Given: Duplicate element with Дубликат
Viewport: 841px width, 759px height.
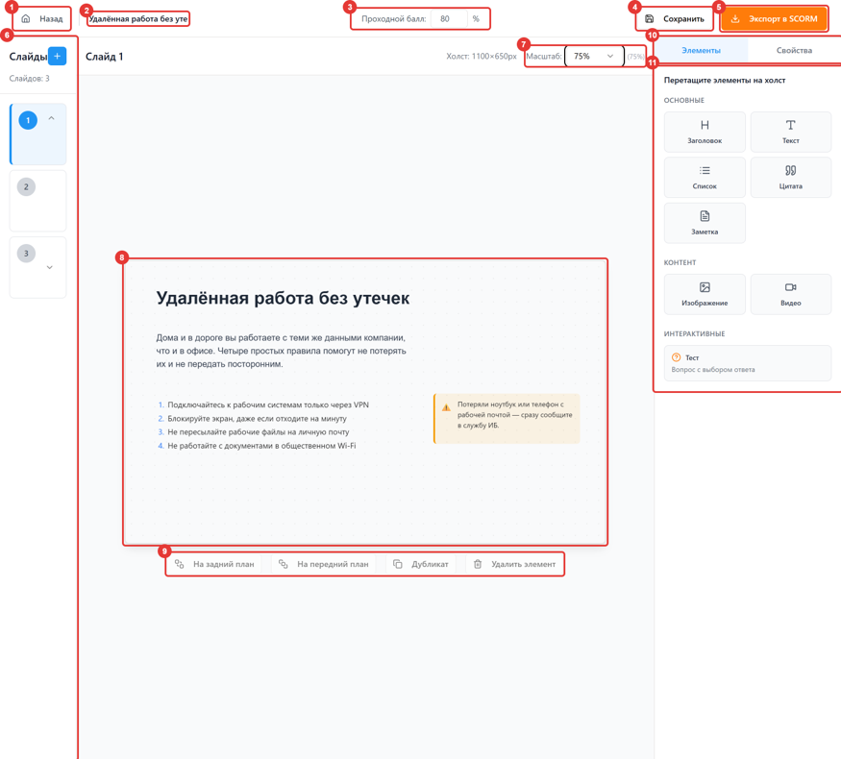Looking at the screenshot, I should click(421, 564).
